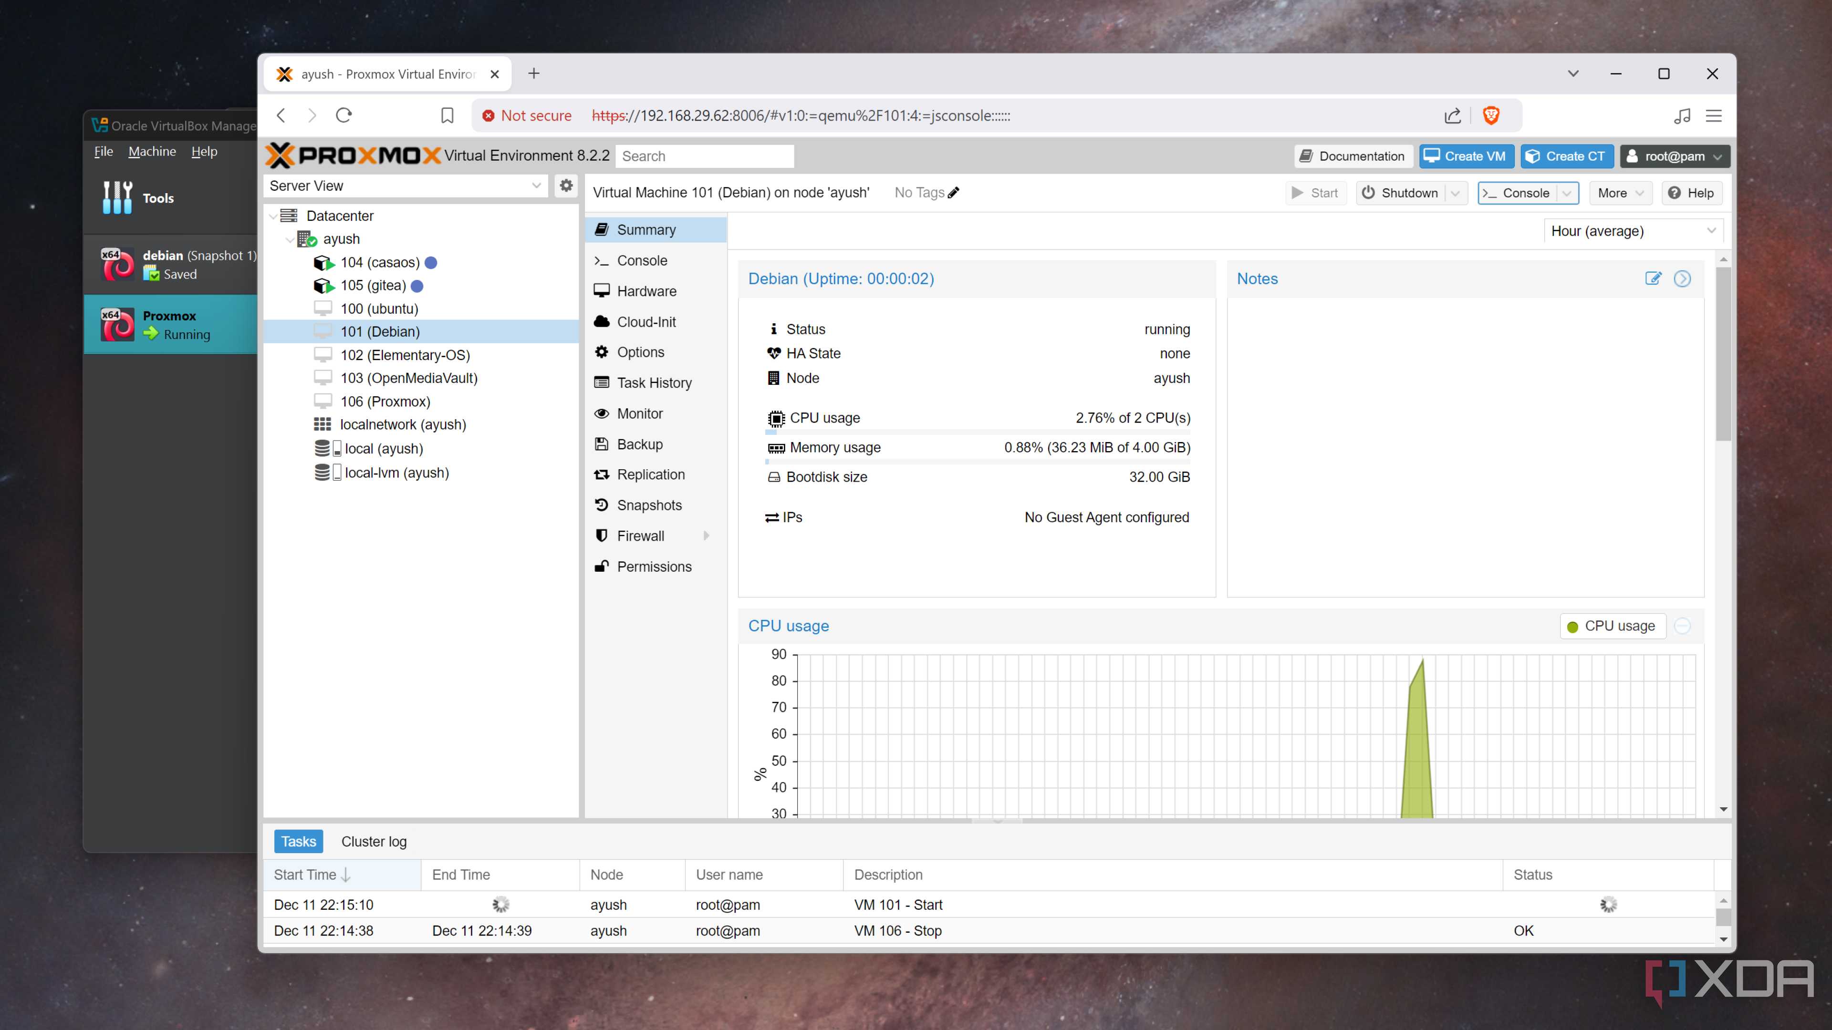Collapse the Datacenter tree node
The height and width of the screenshot is (1030, 1832).
click(273, 216)
